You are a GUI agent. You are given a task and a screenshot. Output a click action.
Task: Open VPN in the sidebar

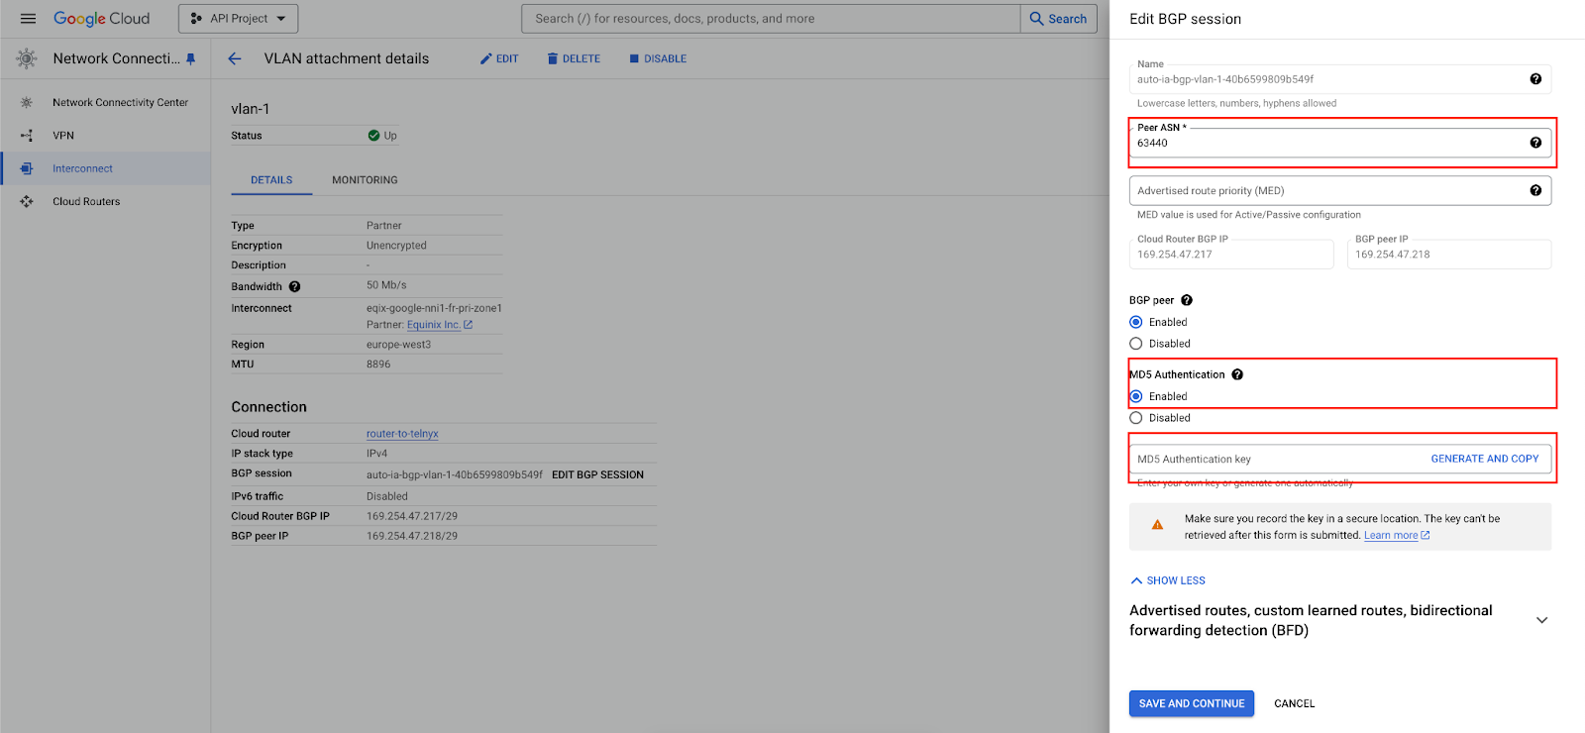(63, 136)
